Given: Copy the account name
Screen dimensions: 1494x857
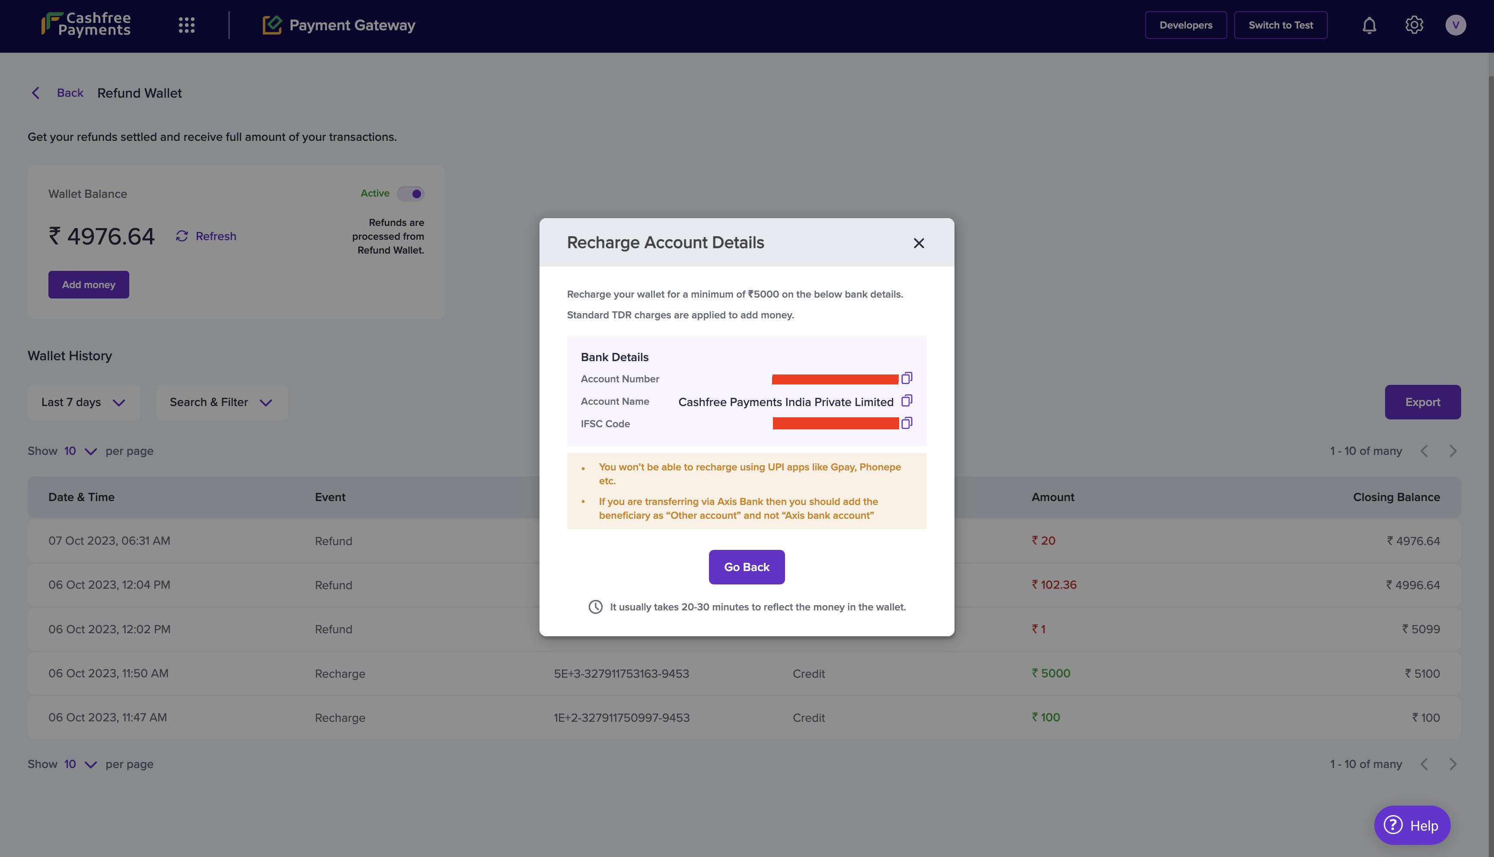Looking at the screenshot, I should (x=906, y=401).
